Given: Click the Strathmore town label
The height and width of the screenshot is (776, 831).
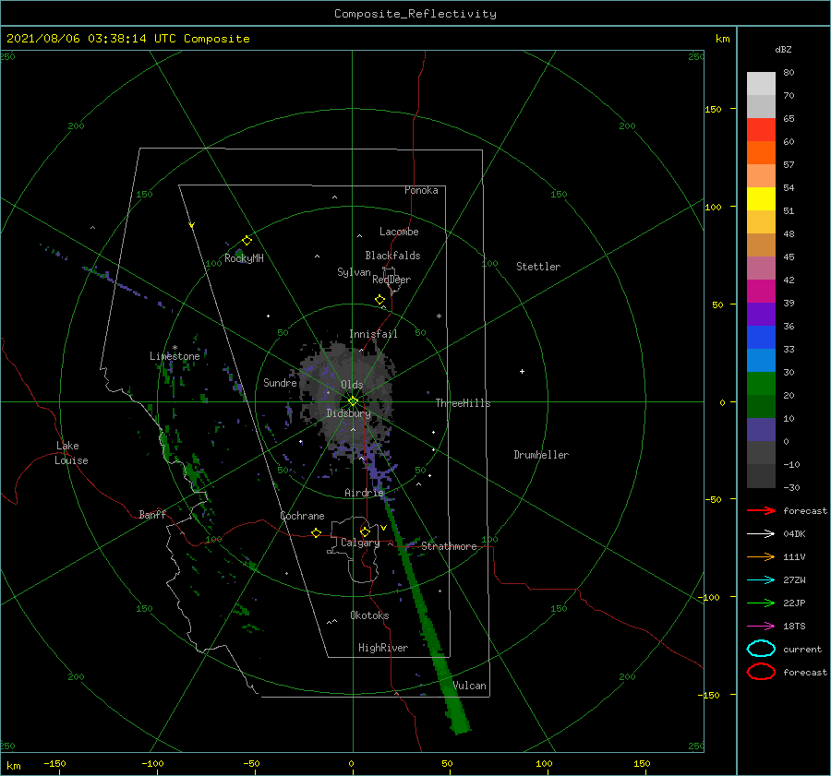Looking at the screenshot, I should click(x=449, y=546).
